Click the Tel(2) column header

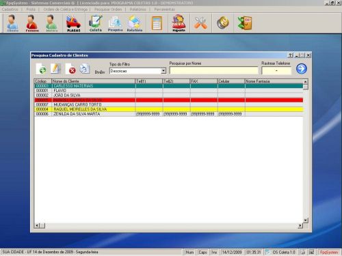[176, 81]
